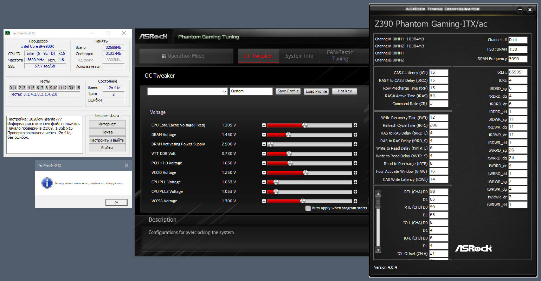
Task: Decrease CPU PLL2 Voltage with minus button
Action: point(264,192)
